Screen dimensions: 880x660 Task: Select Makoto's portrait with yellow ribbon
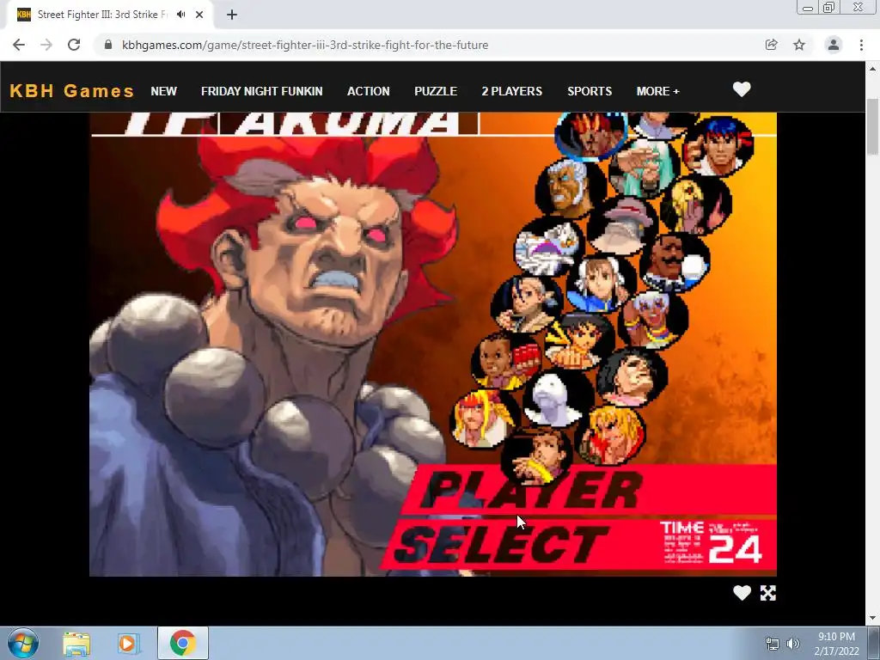(x=580, y=340)
